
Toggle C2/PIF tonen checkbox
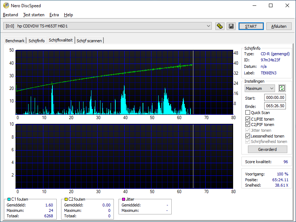coord(248,125)
